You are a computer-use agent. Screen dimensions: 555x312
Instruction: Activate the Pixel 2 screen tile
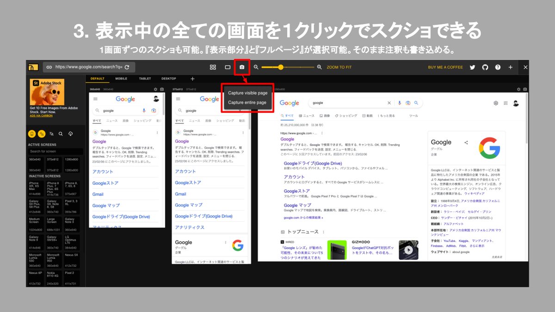[x=72, y=278]
